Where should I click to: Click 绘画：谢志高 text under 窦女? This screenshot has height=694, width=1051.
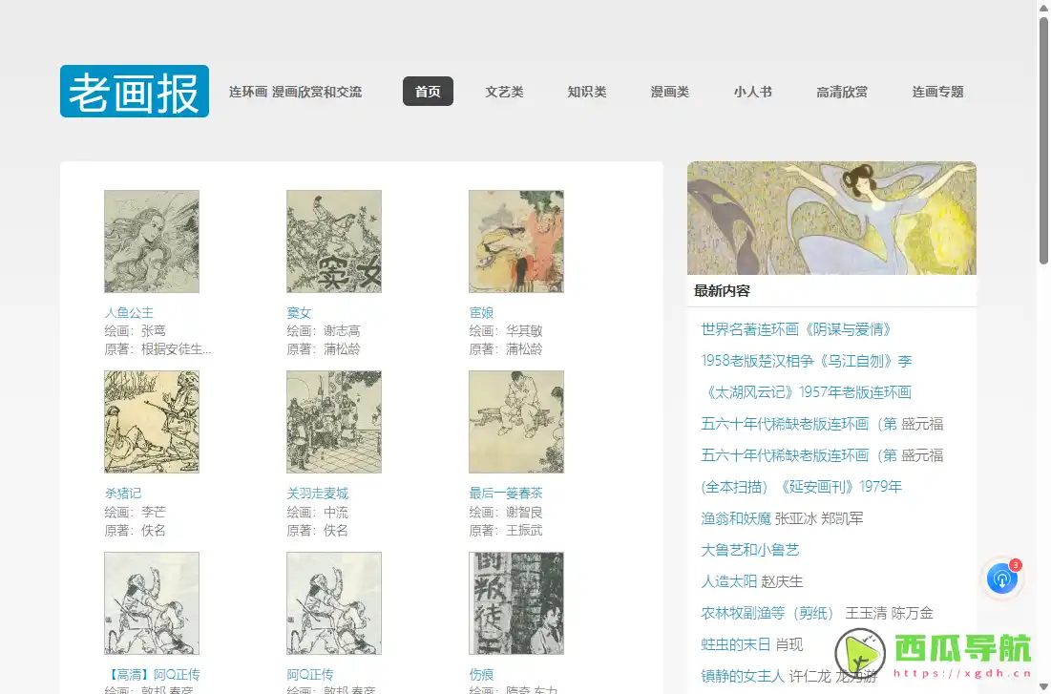[x=323, y=331]
